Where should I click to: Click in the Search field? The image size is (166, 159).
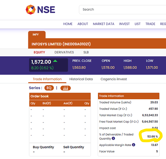click(122, 10)
